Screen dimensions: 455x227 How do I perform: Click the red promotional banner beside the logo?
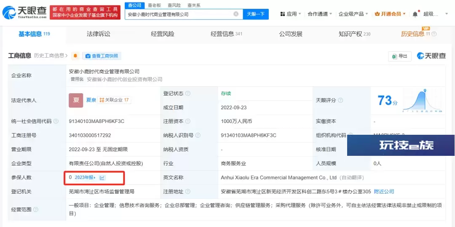click(x=85, y=12)
